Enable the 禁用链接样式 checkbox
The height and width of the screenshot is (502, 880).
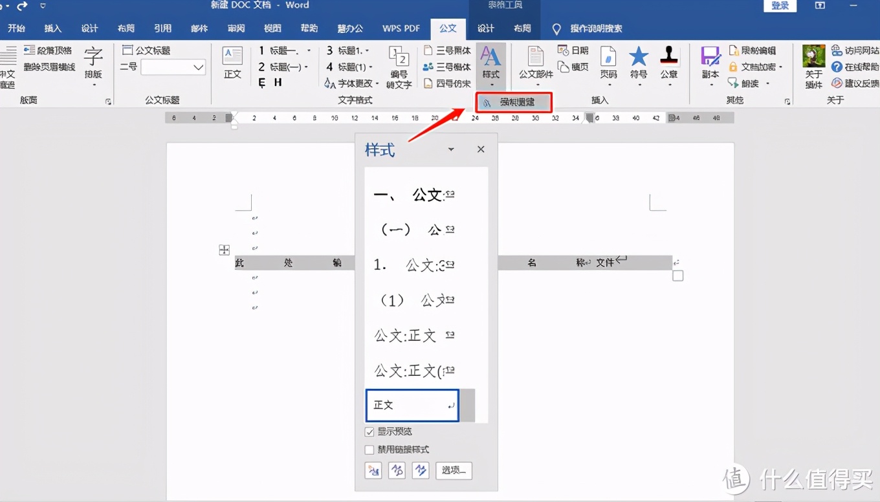[x=369, y=449]
